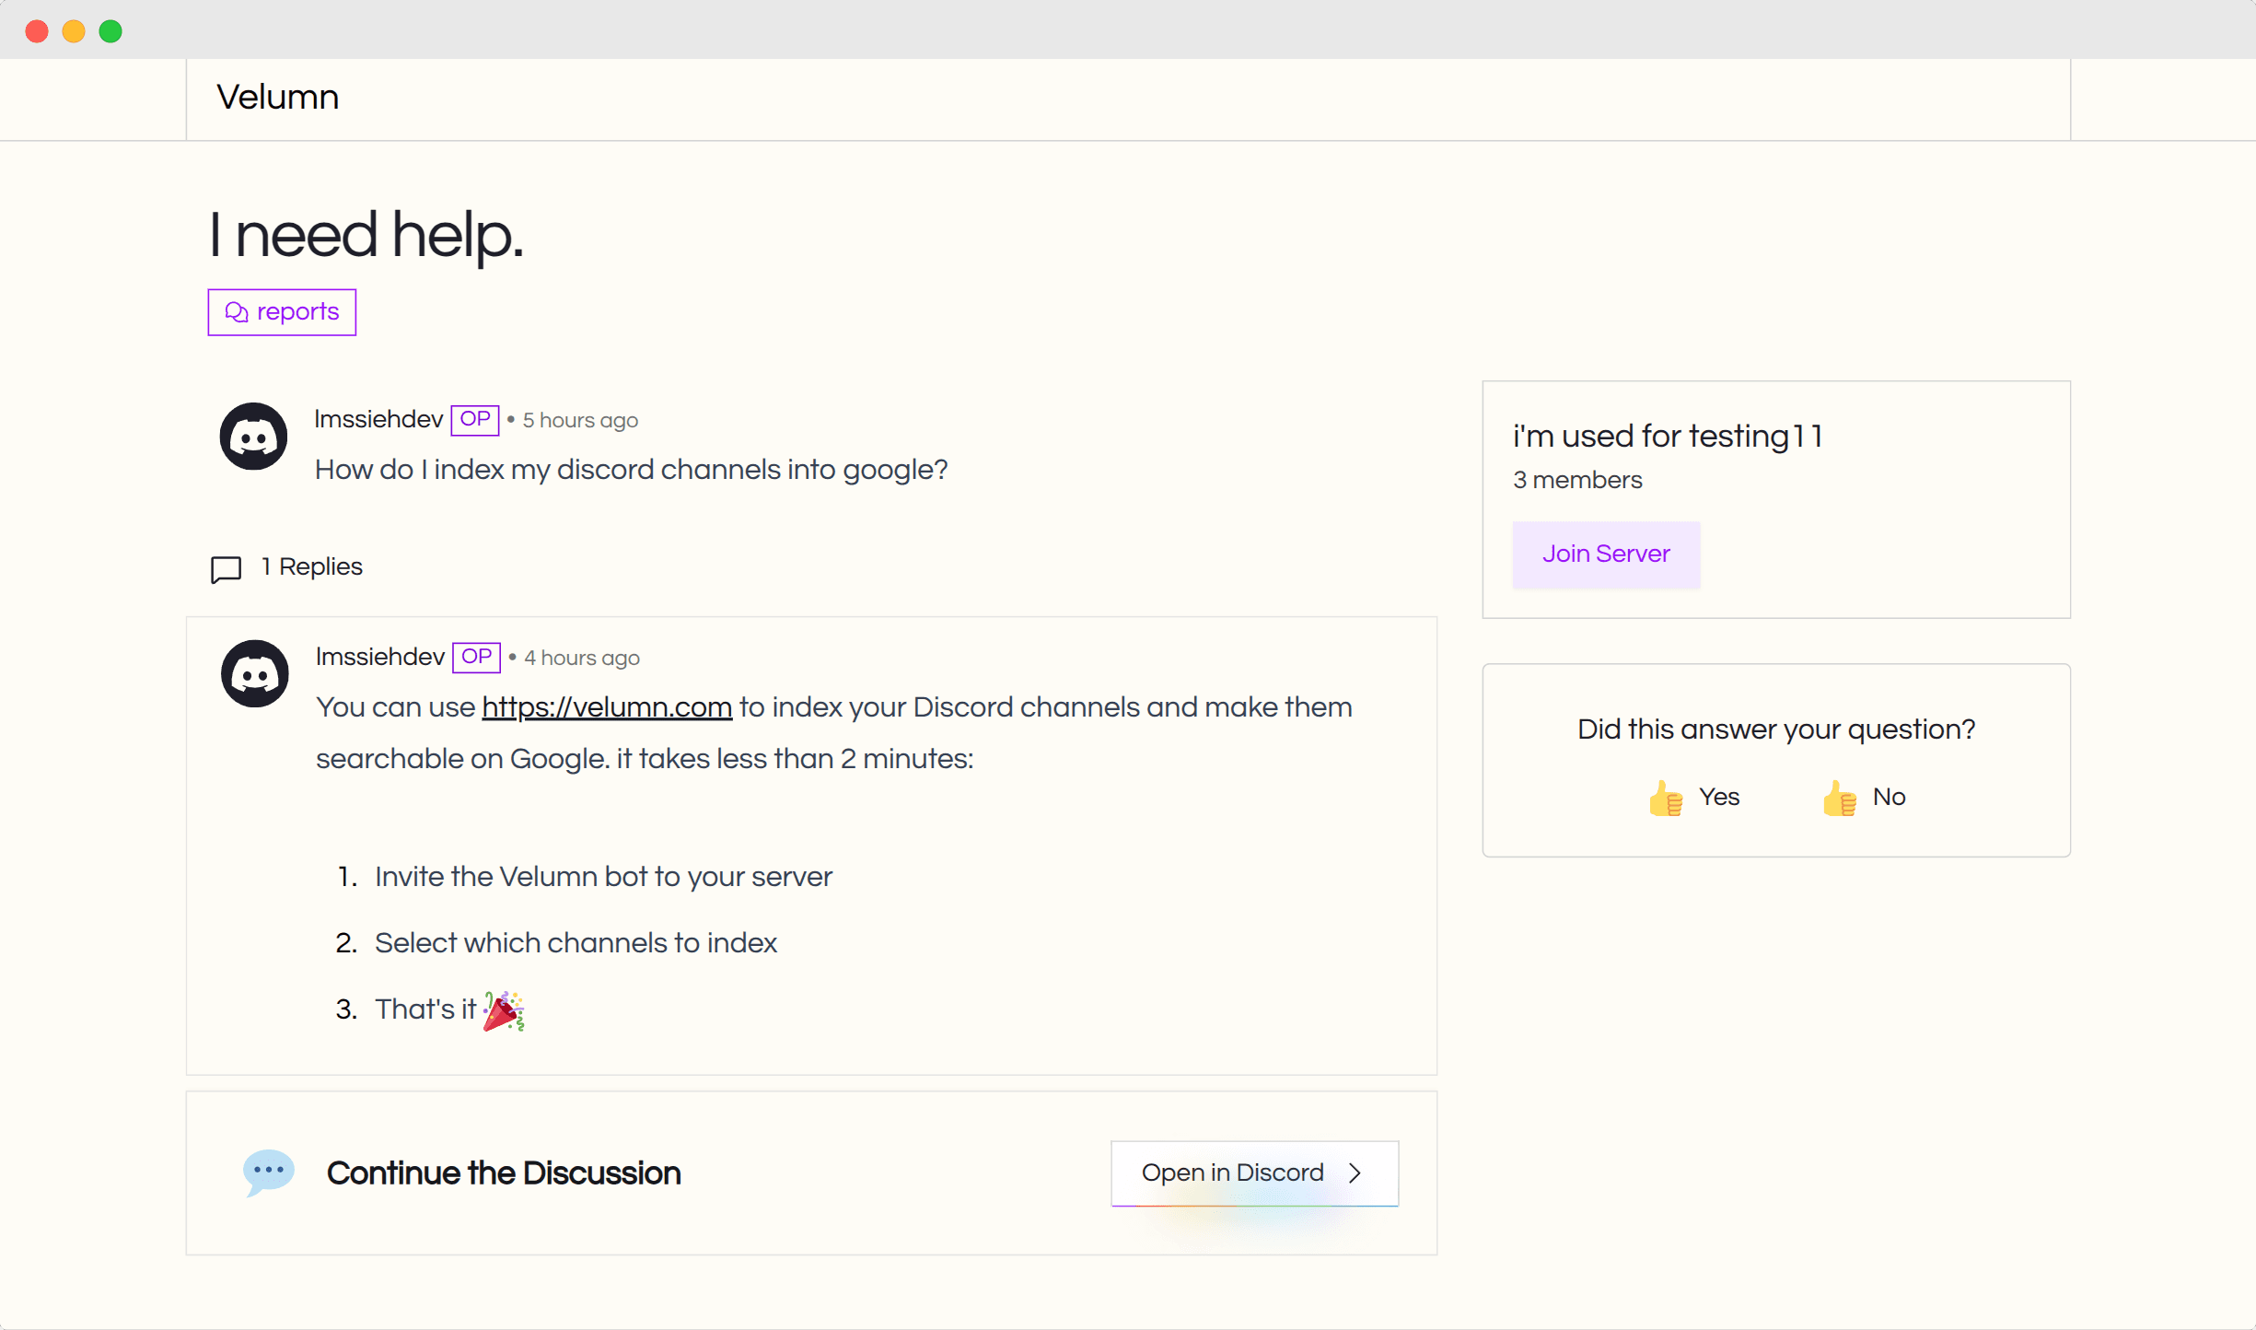Maximize the window with green button
This screenshot has height=1330, width=2256.
(110, 31)
